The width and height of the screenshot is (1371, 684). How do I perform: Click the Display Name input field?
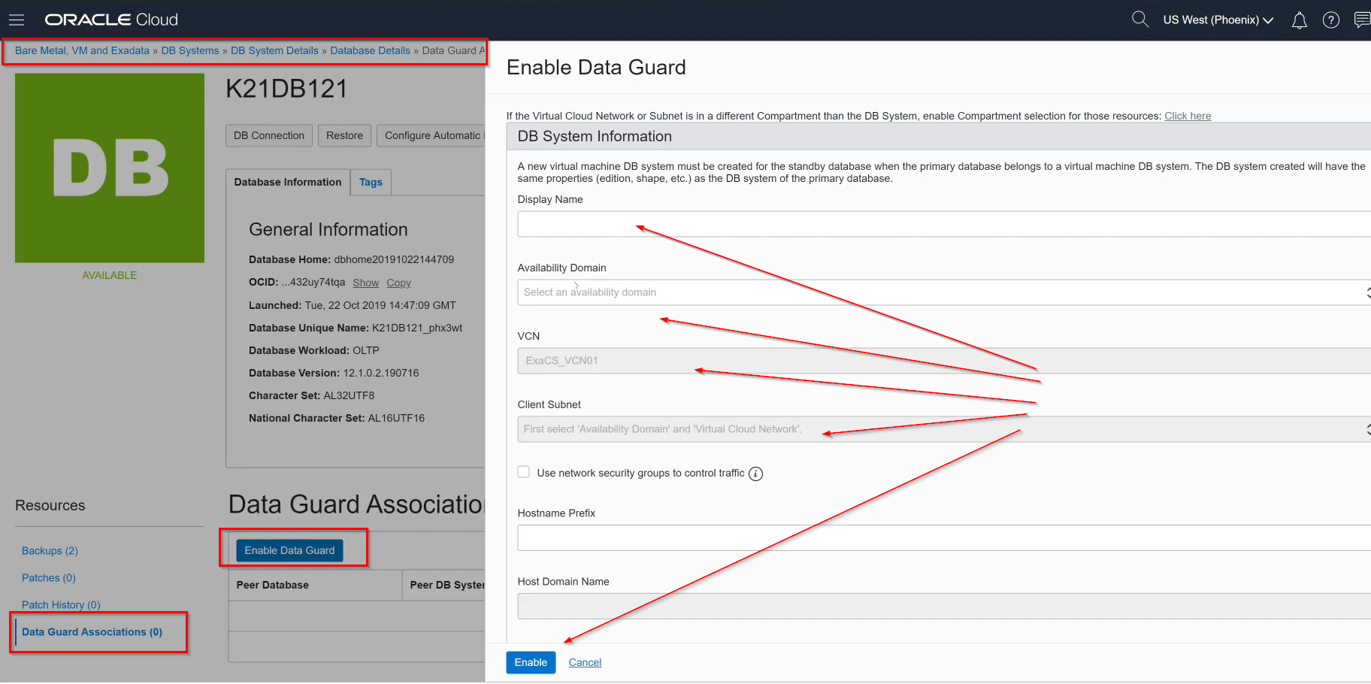tap(827, 224)
